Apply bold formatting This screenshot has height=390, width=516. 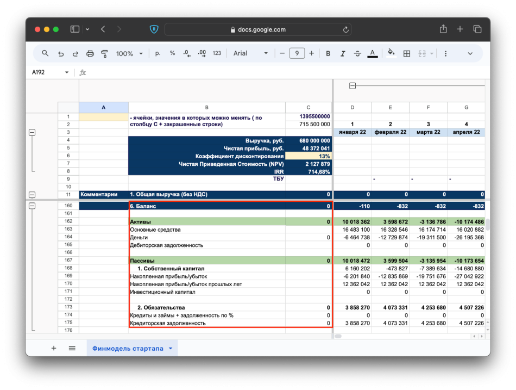(x=328, y=53)
